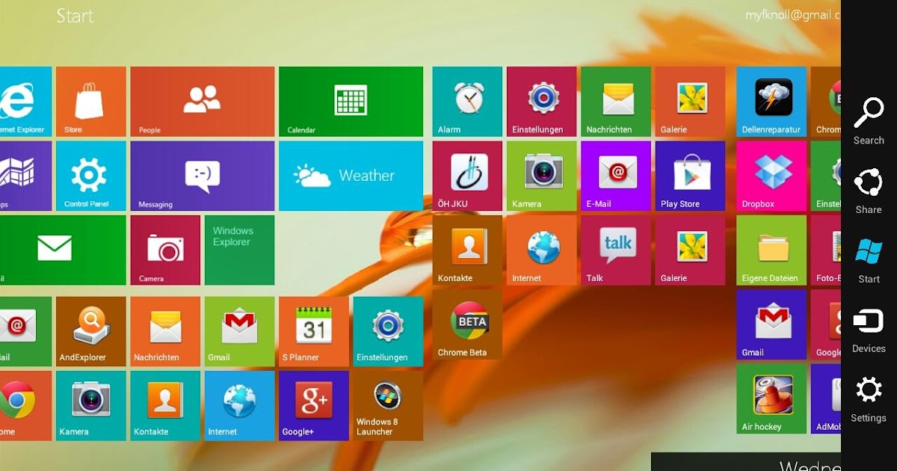Open the orange Internet globe tile
Viewport: 897px width, 471px height.
coord(542,250)
